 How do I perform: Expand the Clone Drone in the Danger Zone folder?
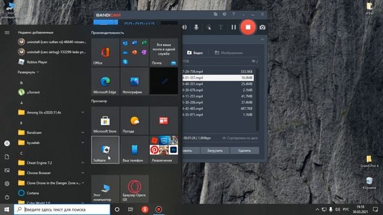click(52, 183)
